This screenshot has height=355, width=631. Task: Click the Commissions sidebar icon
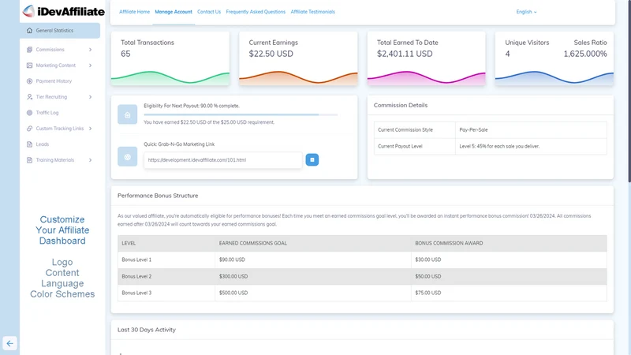29,50
